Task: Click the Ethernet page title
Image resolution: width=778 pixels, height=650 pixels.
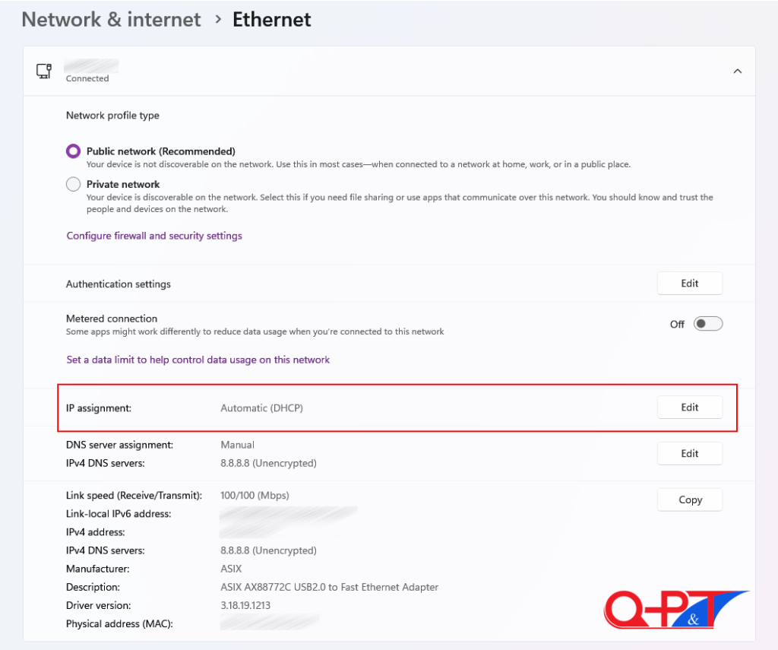Action: [x=271, y=20]
